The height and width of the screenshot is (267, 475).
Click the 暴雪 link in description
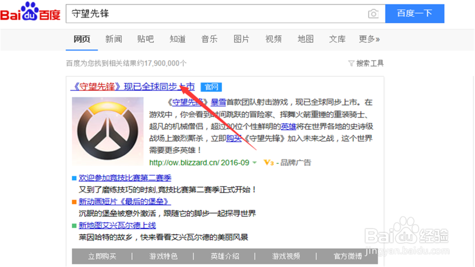pos(218,102)
